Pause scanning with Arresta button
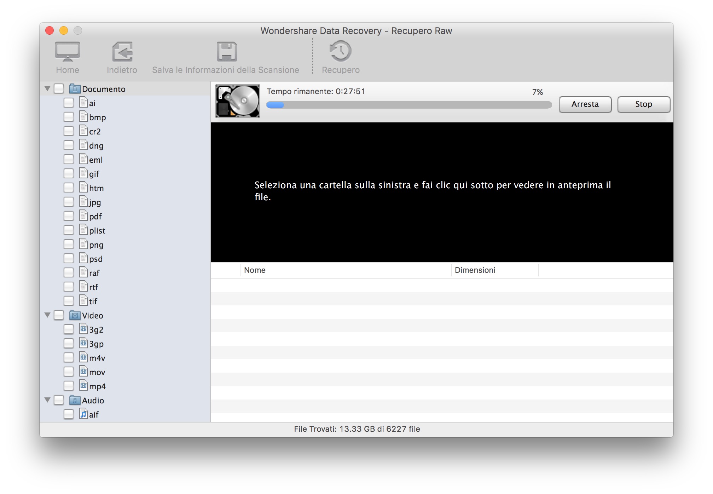 tap(585, 104)
